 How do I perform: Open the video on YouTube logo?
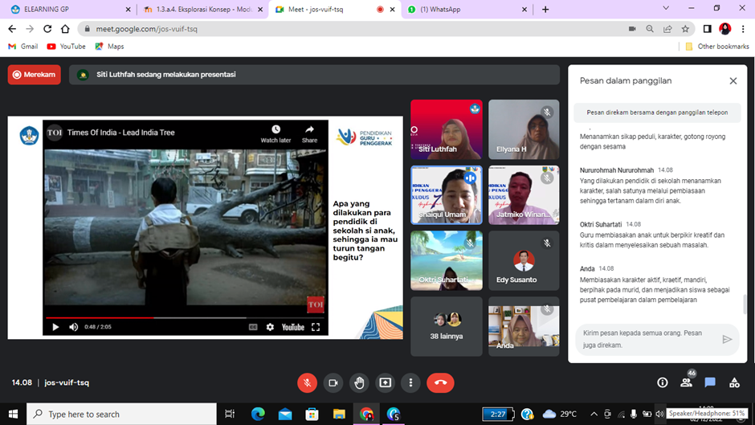coord(292,327)
